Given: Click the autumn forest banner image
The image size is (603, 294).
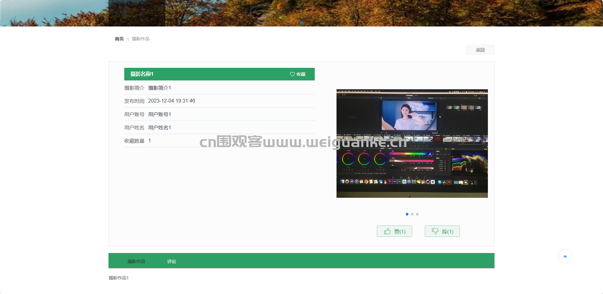Looking at the screenshot, I should 378,13.
